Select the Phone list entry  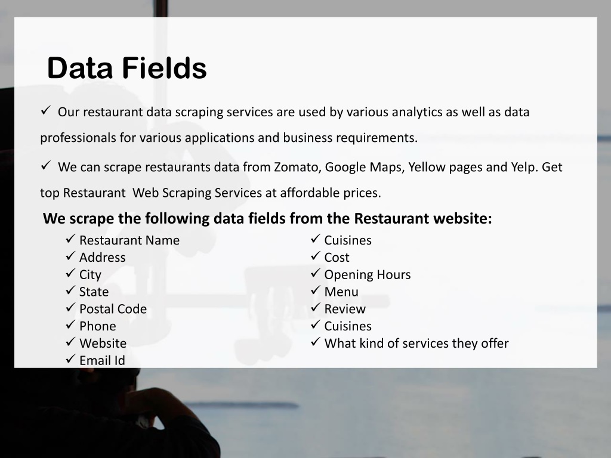tap(97, 326)
